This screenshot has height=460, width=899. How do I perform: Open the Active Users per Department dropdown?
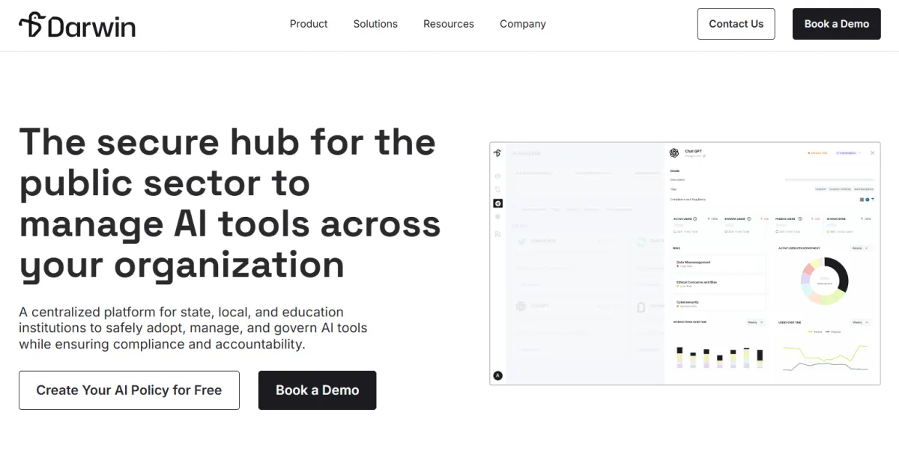pyautogui.click(x=860, y=248)
